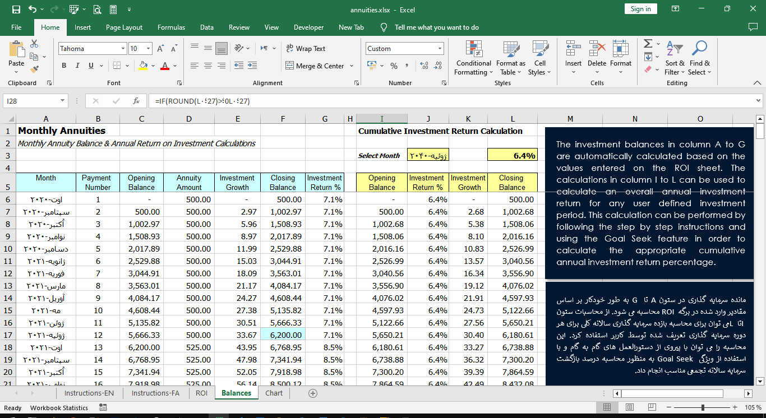The height and width of the screenshot is (418, 766).
Task: Open the Instructions-EN sheet
Action: coord(89,393)
